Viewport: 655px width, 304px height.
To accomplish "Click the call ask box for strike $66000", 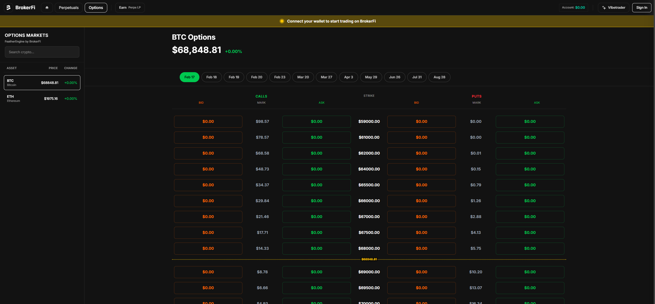I will pos(316,201).
